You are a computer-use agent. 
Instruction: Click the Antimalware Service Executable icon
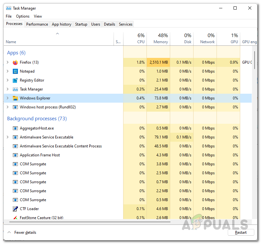tap(15, 137)
